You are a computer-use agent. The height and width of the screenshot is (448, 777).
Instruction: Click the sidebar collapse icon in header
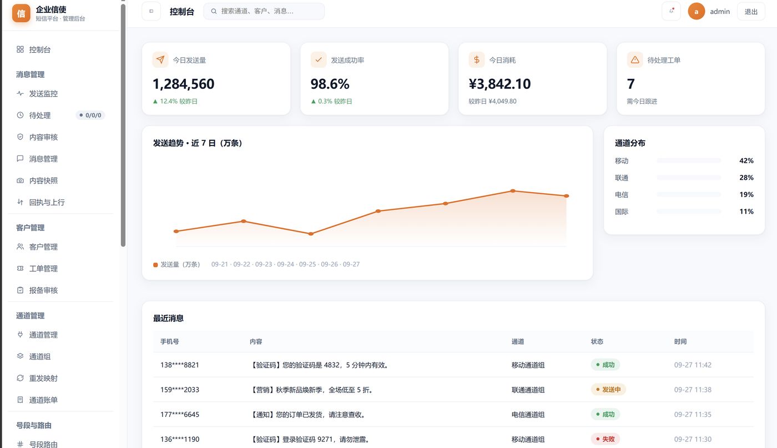pyautogui.click(x=151, y=11)
